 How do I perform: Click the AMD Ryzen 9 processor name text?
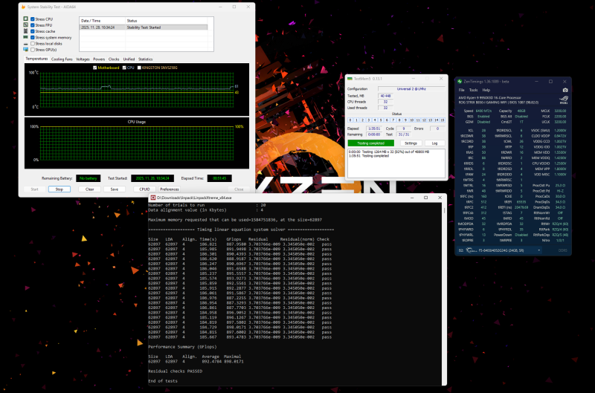(490, 98)
